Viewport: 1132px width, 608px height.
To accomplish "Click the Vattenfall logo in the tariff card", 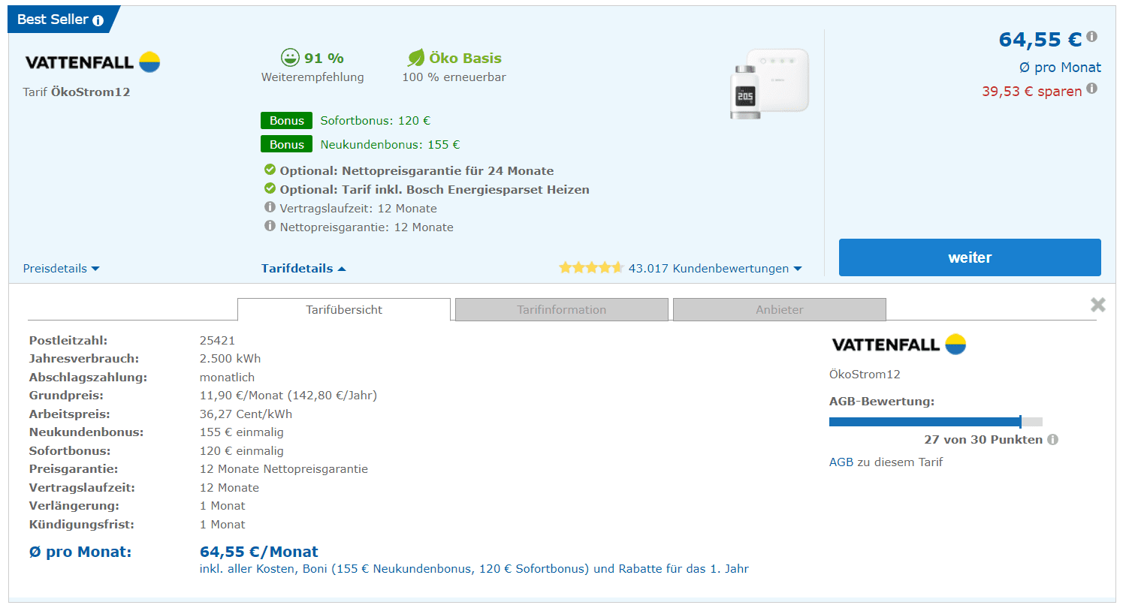I will pyautogui.click(x=92, y=62).
